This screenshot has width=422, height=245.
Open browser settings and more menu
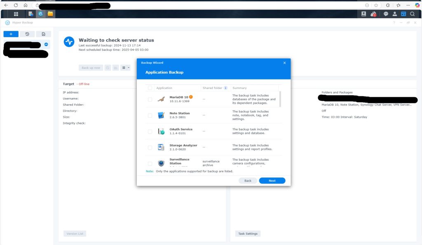coord(408,5)
